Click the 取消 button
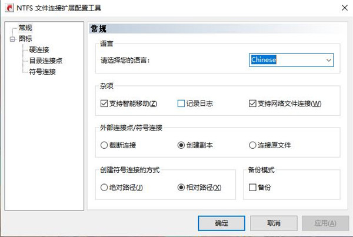The width and height of the screenshot is (353, 237). pos(273,223)
